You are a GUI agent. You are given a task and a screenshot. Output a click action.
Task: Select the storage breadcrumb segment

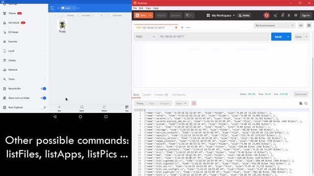(x=70, y=15)
